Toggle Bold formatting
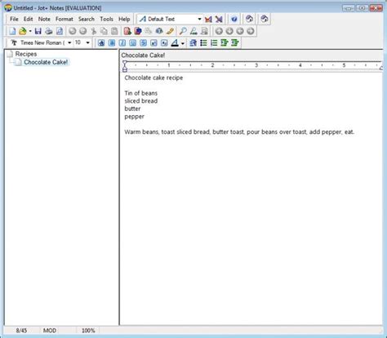 (x=112, y=42)
